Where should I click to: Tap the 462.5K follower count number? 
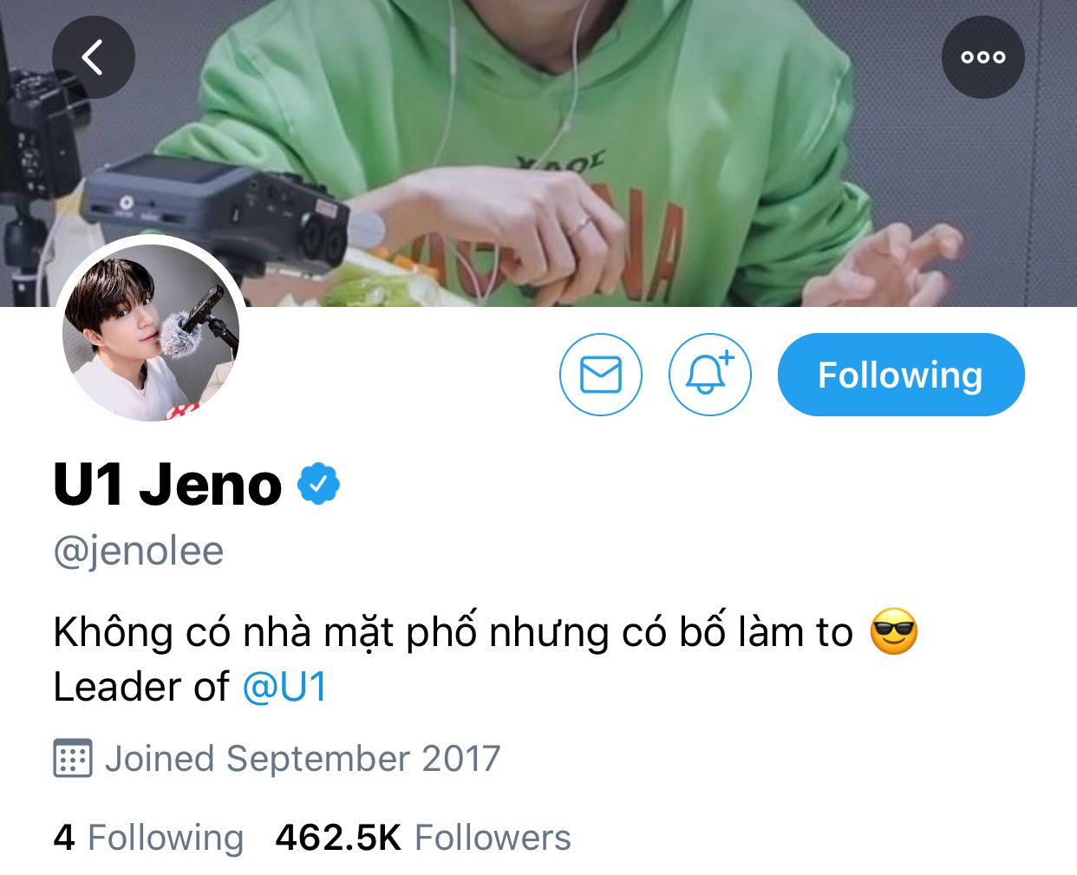coord(338,838)
